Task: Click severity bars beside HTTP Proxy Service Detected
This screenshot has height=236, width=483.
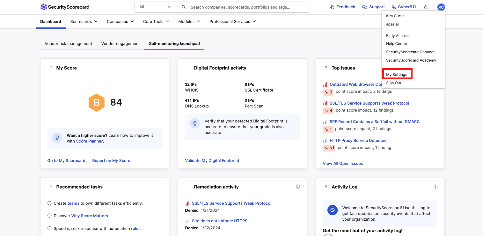Action: point(325,141)
